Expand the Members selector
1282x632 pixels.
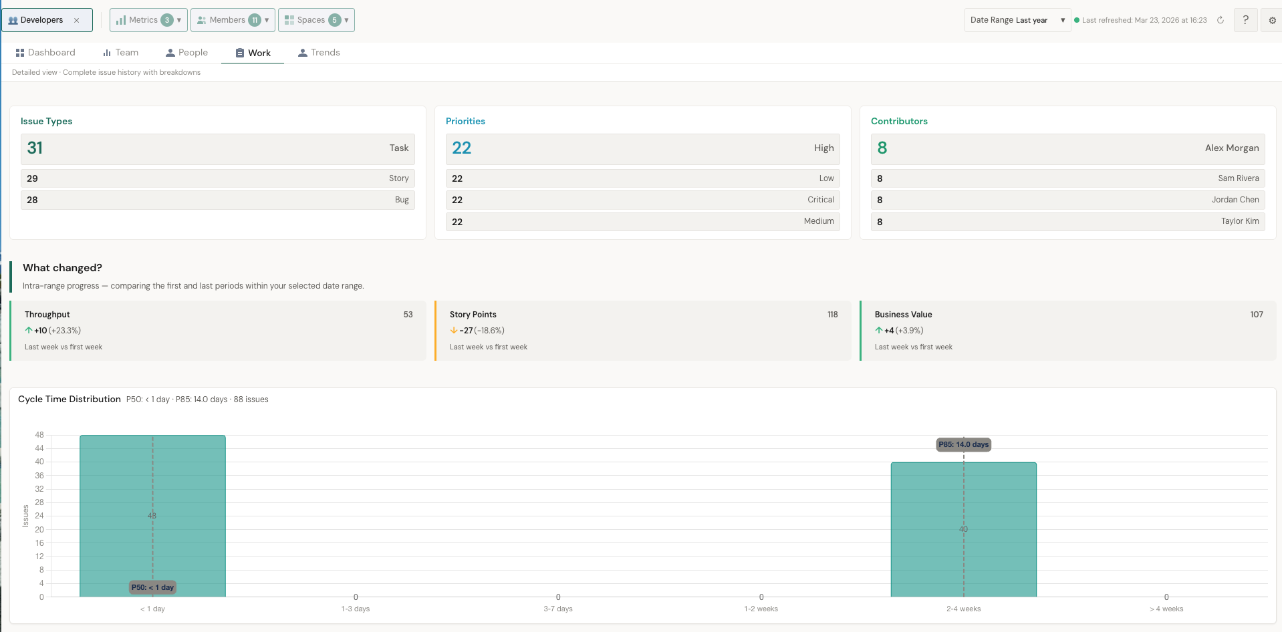coord(266,20)
